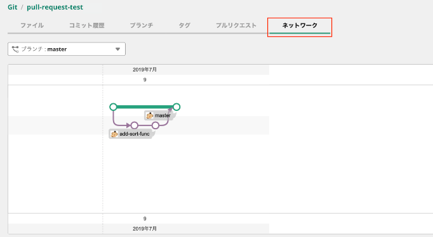Select the ネットワーク tab
The height and width of the screenshot is (237, 433).
click(x=300, y=25)
